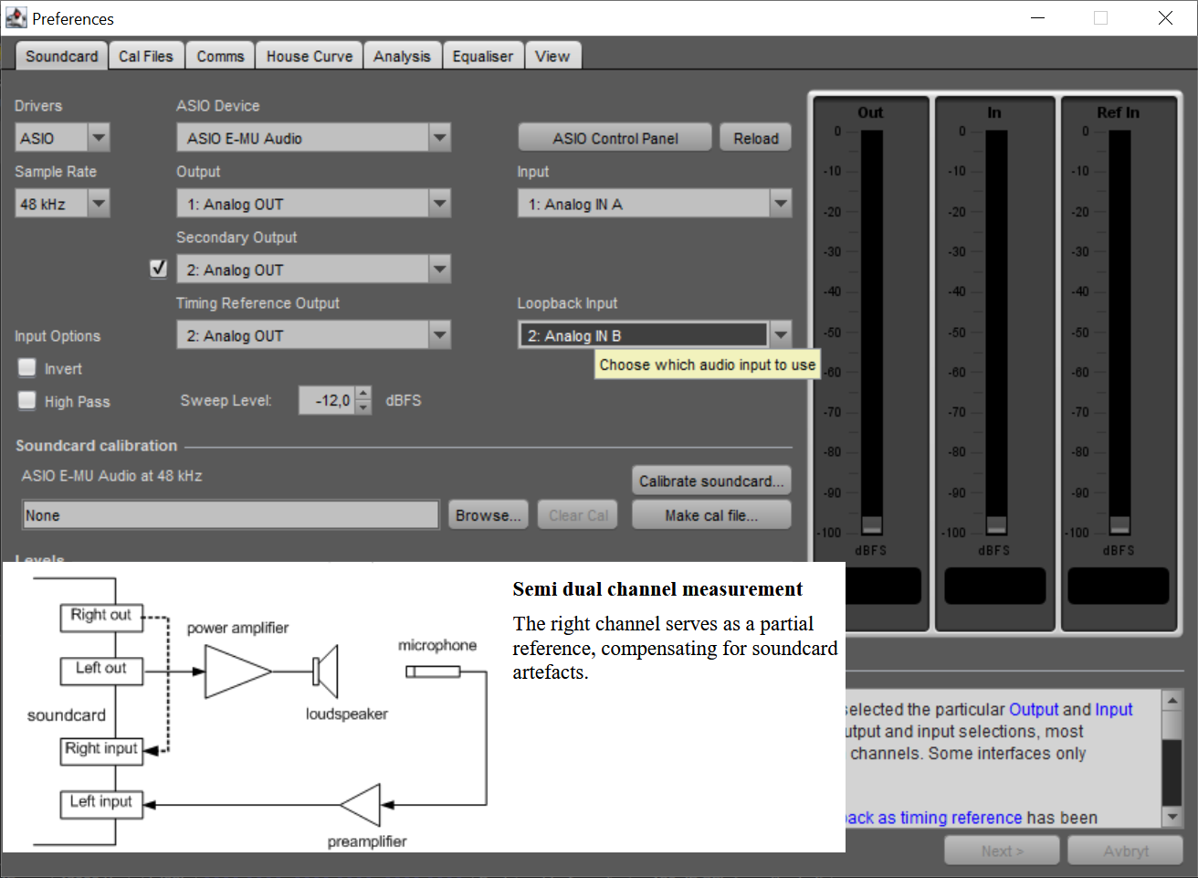Click the ref in level readout box under meter
Screen dimensions: 1198x878
(1119, 586)
